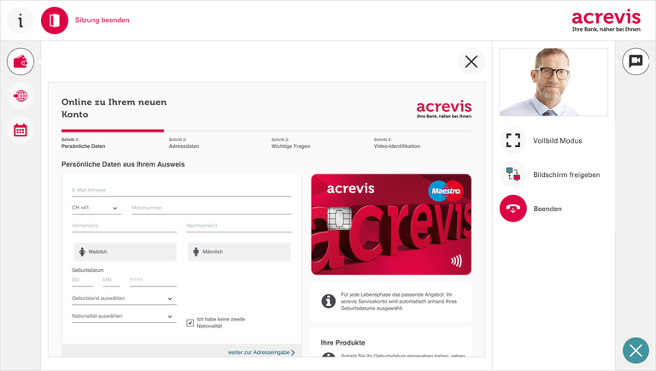Image resolution: width=656 pixels, height=371 pixels.
Task: Open the calendar sidebar icon
Action: click(x=20, y=130)
